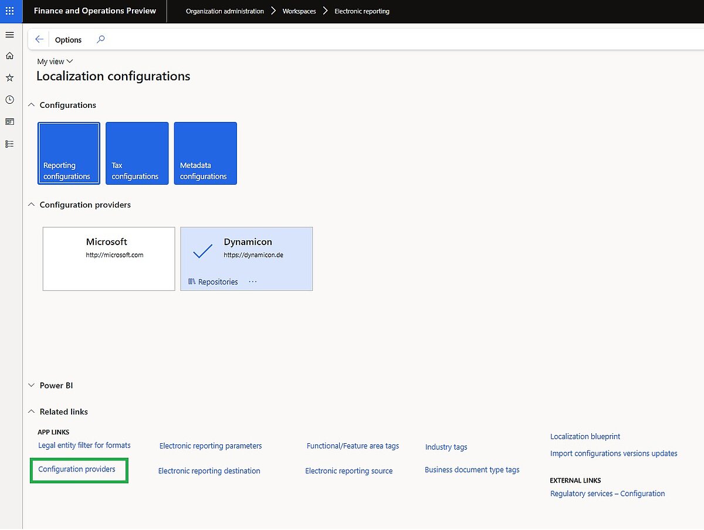Collapse the Related links section
The image size is (704, 530).
click(x=32, y=412)
